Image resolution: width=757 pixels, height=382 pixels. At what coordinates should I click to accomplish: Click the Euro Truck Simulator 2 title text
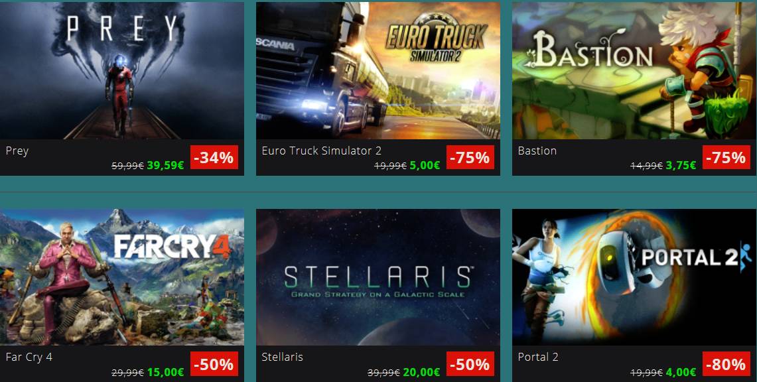click(321, 151)
